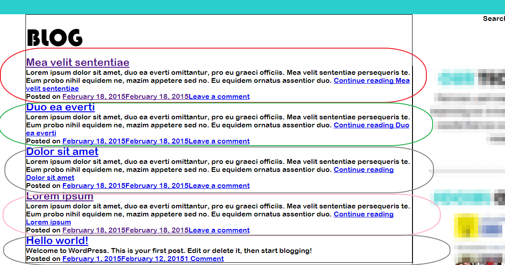Click 'Leave a comment' under Dolor sit amet
The image size is (505, 265).
[219, 186]
